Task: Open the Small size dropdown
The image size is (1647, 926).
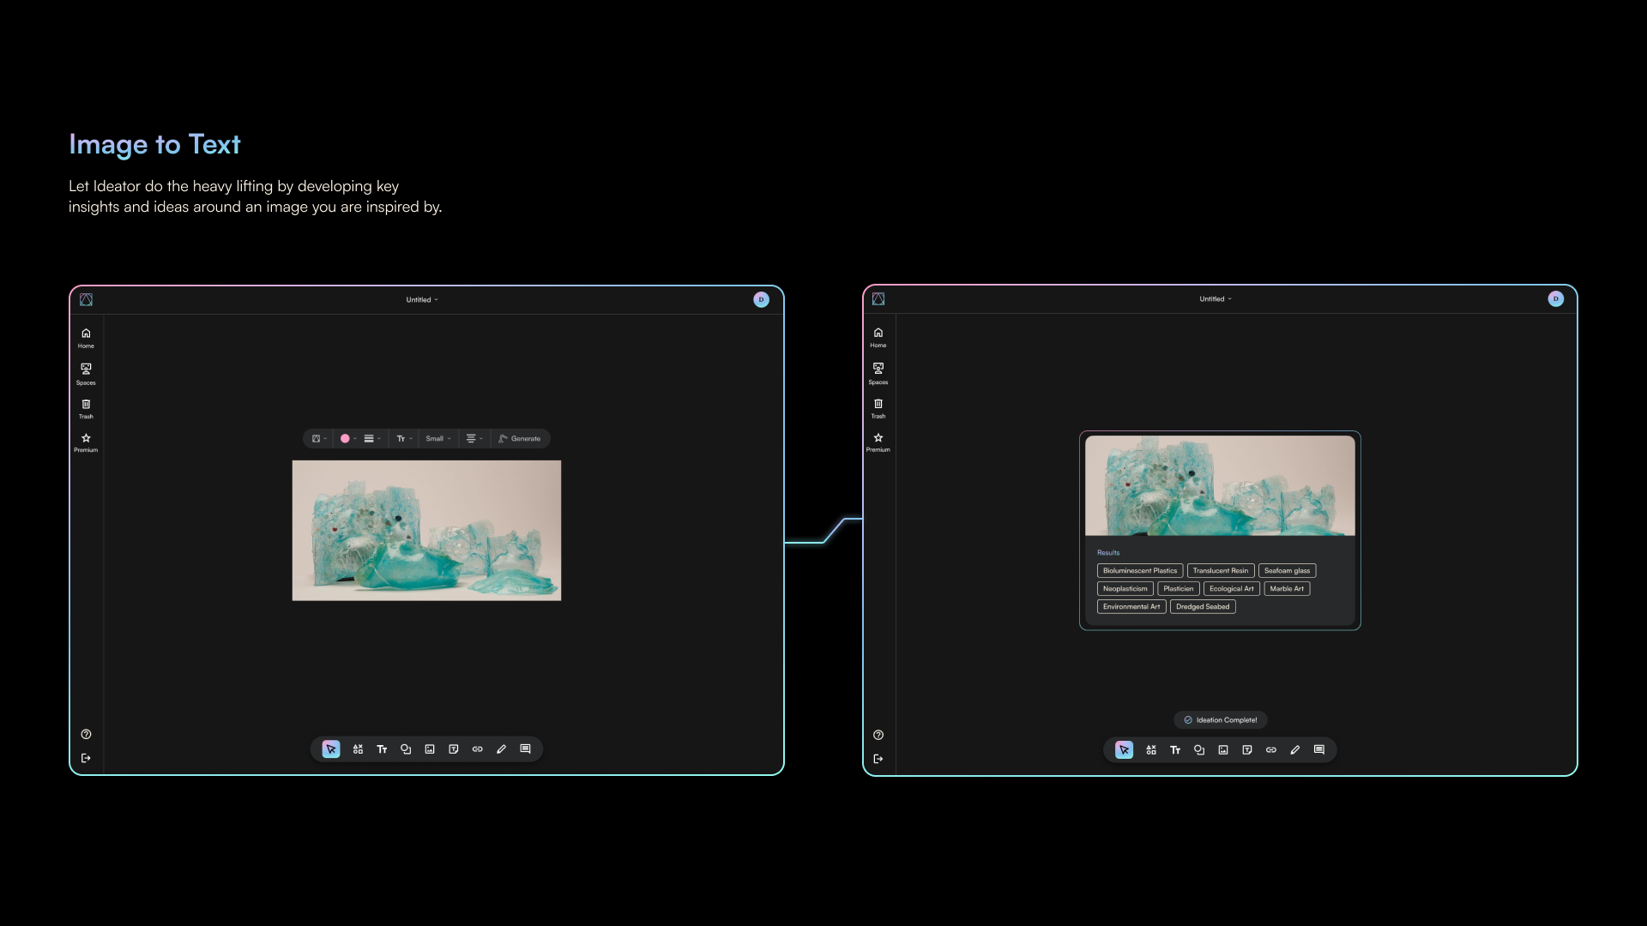Action: (x=437, y=439)
